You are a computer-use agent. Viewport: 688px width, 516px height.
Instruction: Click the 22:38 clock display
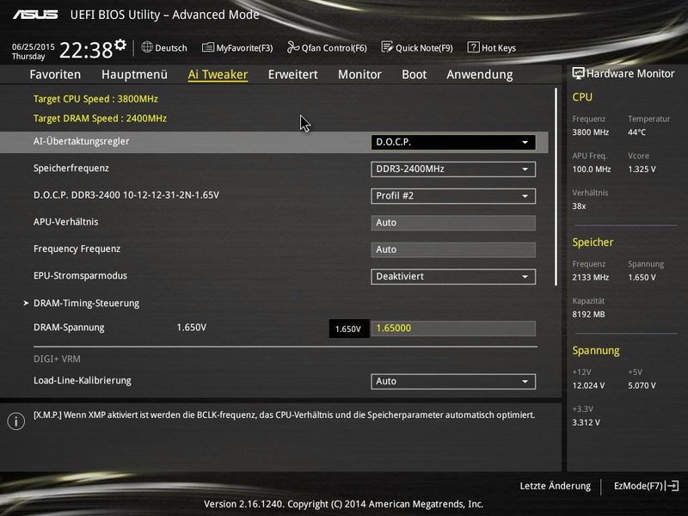click(x=86, y=50)
